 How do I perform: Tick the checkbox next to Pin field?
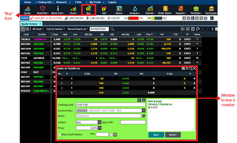pyautogui.click(x=111, y=135)
